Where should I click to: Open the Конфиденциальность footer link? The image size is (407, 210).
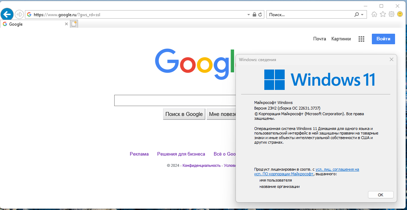201,165
